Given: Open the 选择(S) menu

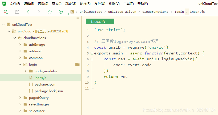Looking at the screenshot, I should pyautogui.click(x=43, y=4).
